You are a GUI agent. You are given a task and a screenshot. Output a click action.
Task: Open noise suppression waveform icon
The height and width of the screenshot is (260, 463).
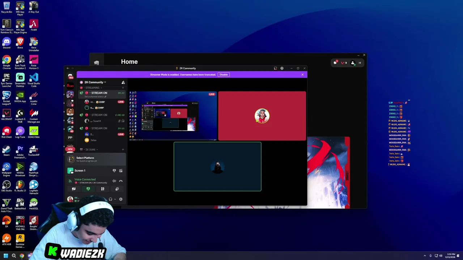[114, 181]
